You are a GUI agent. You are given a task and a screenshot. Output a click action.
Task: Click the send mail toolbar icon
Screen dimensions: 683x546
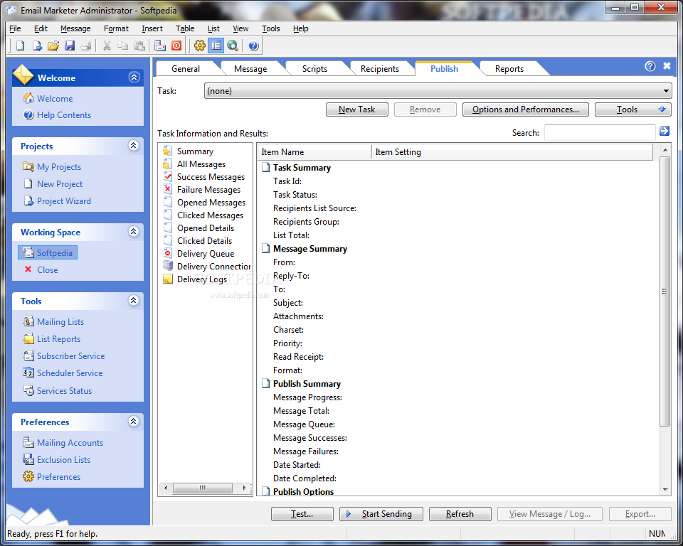pyautogui.click(x=160, y=45)
